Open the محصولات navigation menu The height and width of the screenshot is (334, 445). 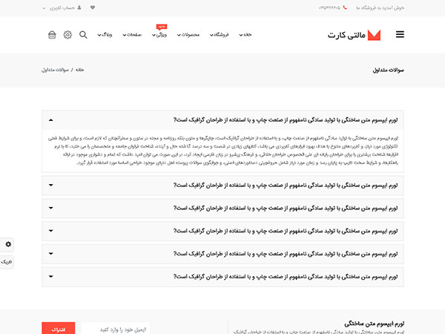[x=191, y=35]
